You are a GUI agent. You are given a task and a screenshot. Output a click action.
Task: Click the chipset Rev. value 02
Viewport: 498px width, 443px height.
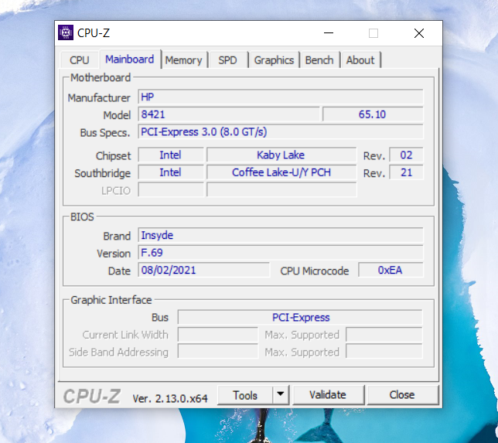[x=406, y=155]
